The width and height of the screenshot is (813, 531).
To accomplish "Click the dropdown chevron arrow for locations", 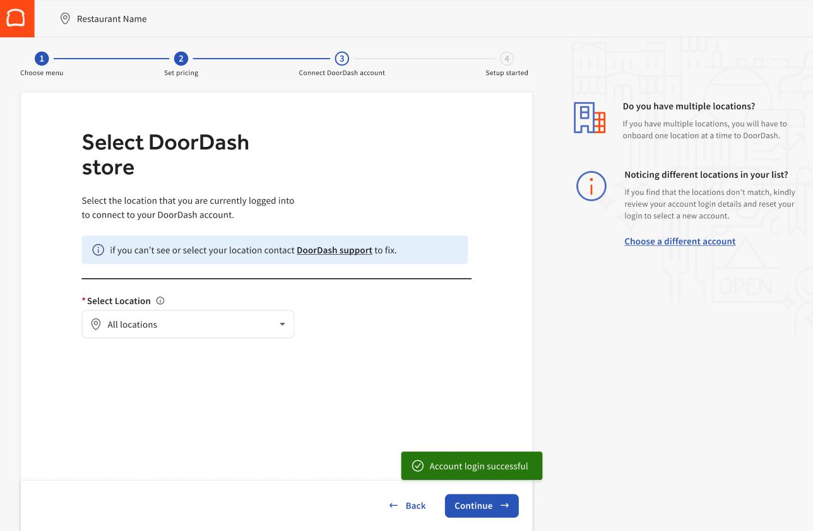I will 282,324.
